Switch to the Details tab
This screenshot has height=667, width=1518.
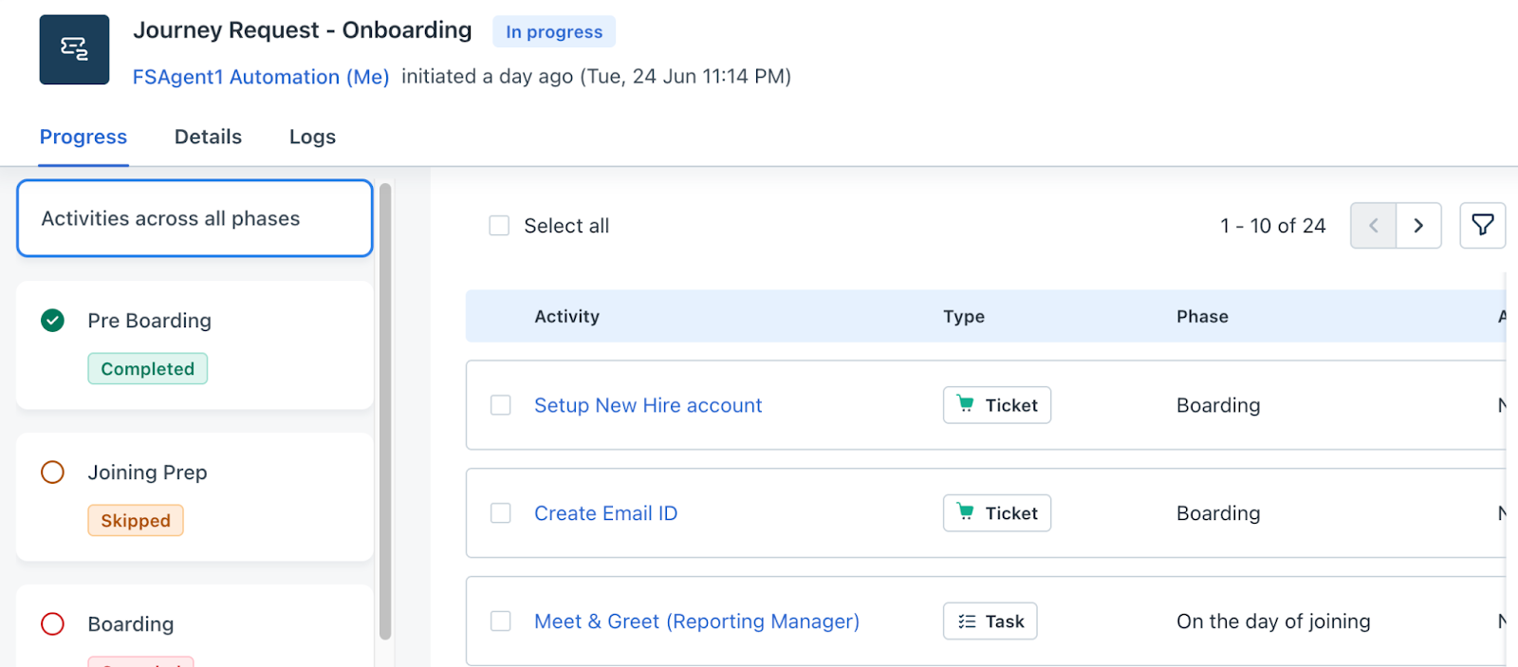208,137
